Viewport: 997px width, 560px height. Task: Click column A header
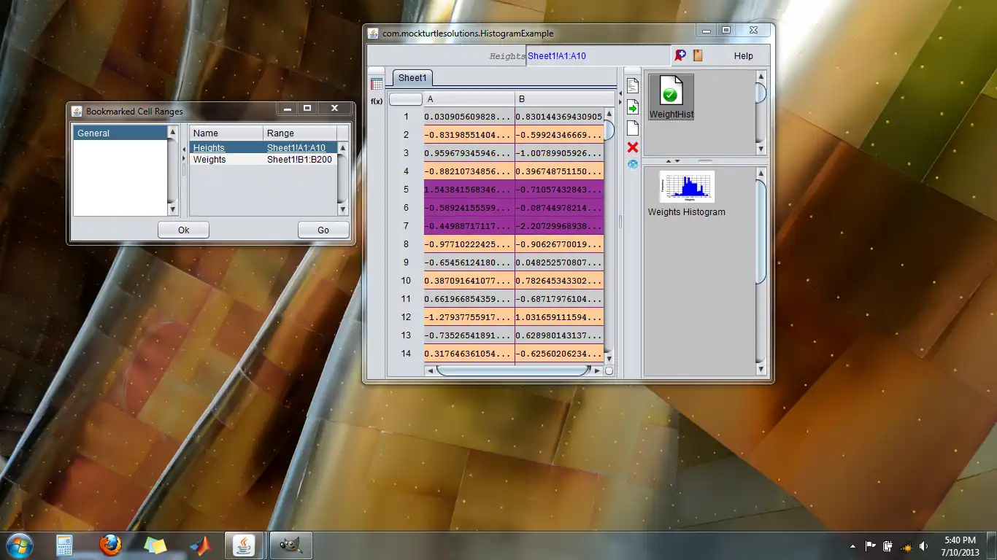pos(469,99)
